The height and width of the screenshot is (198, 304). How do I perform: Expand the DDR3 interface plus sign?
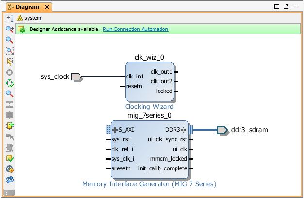[x=183, y=130]
